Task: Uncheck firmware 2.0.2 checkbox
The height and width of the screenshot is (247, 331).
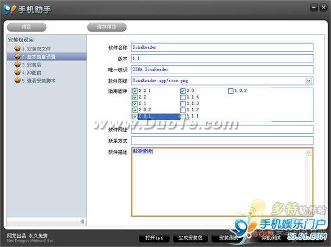Action: pos(135,110)
